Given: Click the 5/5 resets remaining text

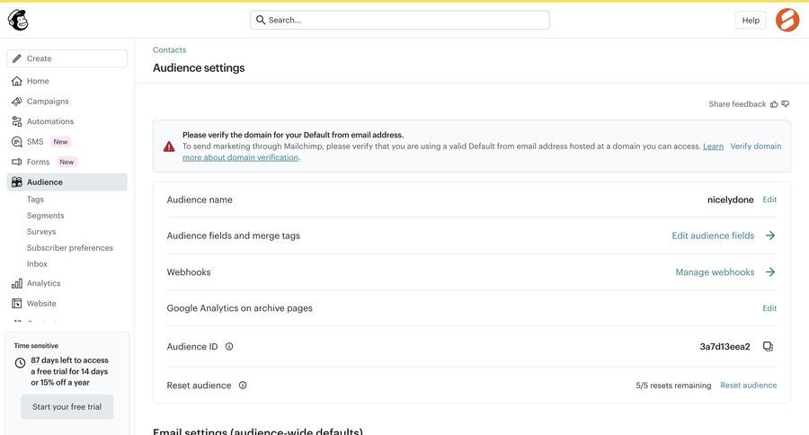Looking at the screenshot, I should 673,386.
